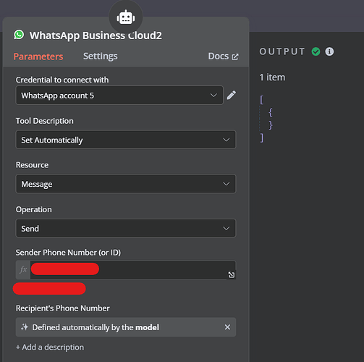Click the OUTPUT panel heading

282,51
